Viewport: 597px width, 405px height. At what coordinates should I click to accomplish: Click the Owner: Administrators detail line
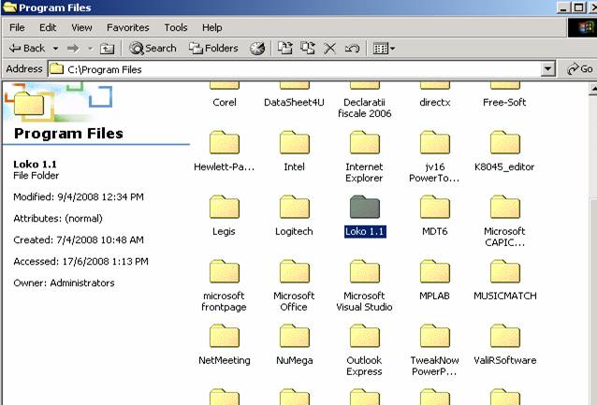click(64, 282)
